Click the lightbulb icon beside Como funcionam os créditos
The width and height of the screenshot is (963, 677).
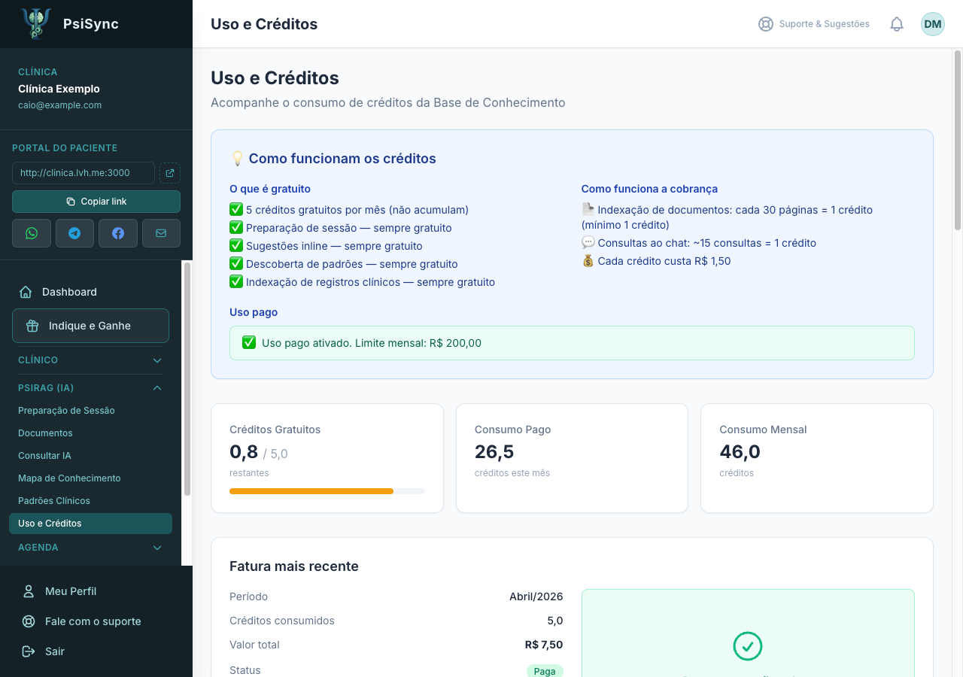pyautogui.click(x=237, y=159)
